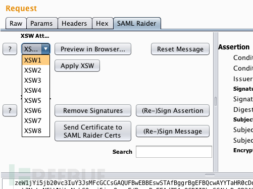Select XSW1 from the dropdown list
The width and height of the screenshot is (253, 189).
[x=36, y=60]
